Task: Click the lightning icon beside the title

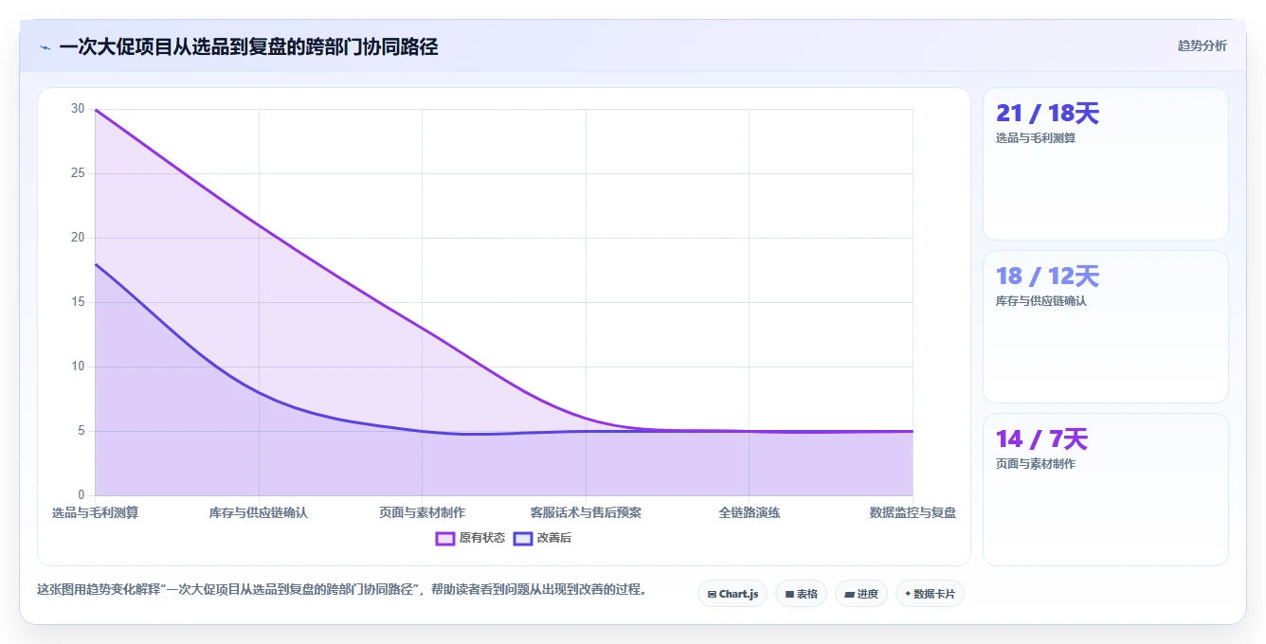Action: click(45, 47)
